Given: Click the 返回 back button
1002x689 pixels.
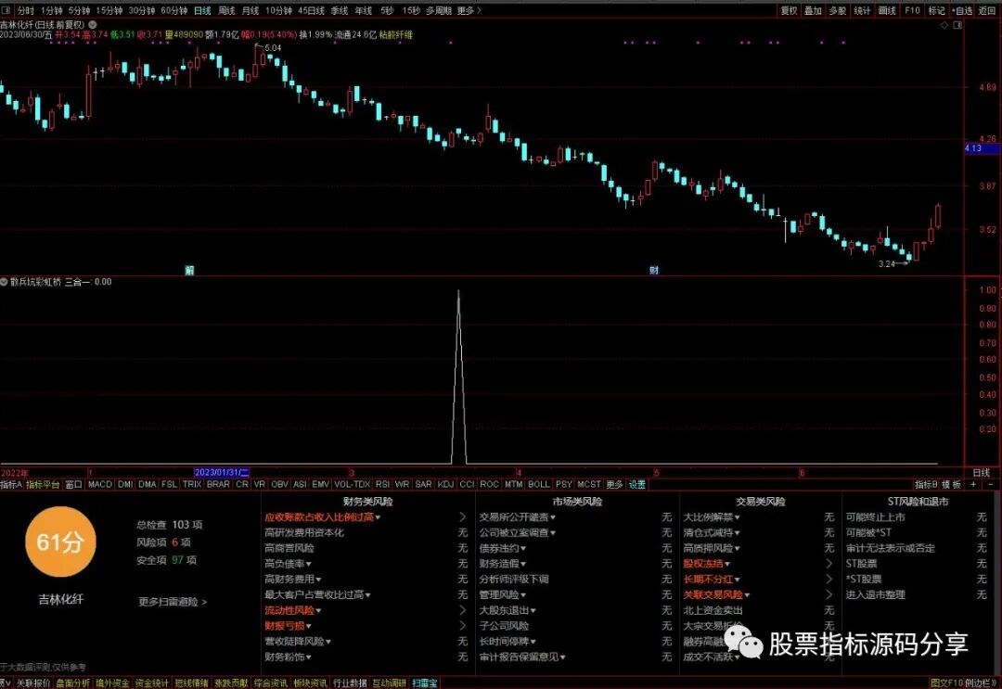Looking at the screenshot, I should point(987,11).
